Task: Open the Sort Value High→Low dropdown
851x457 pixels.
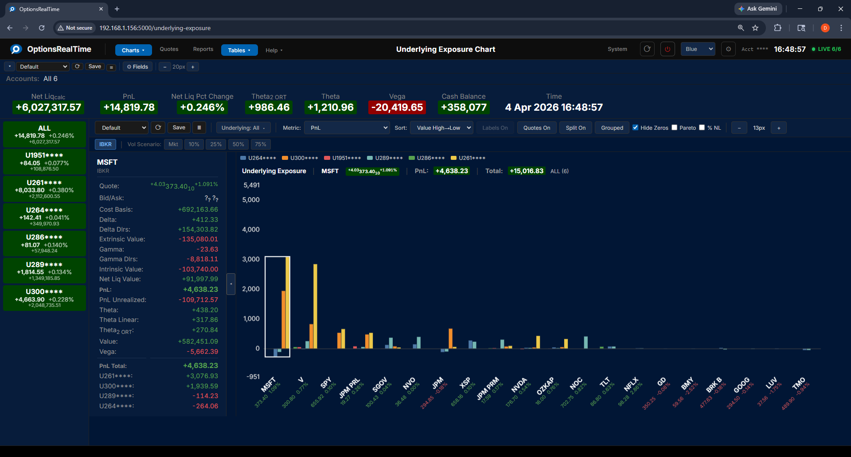Action: tap(442, 128)
